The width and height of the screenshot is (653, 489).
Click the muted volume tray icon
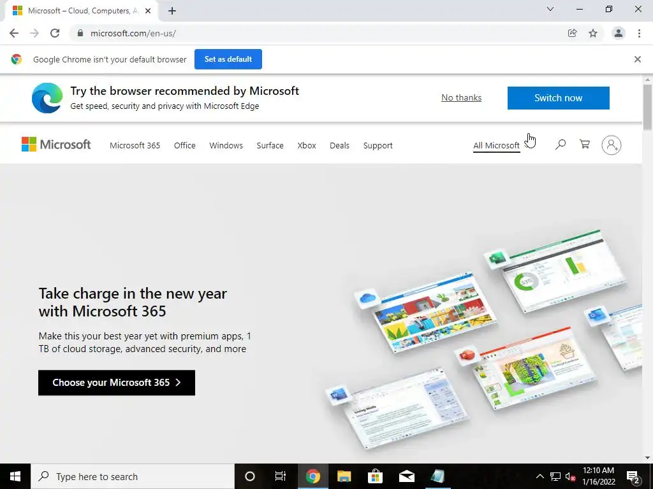(571, 476)
